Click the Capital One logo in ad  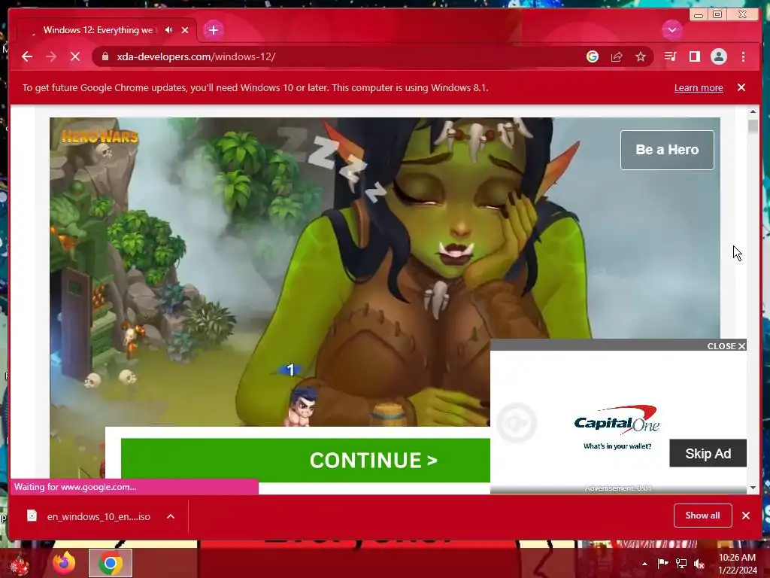click(617, 420)
